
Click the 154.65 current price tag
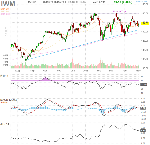pyautogui.click(x=145, y=23)
